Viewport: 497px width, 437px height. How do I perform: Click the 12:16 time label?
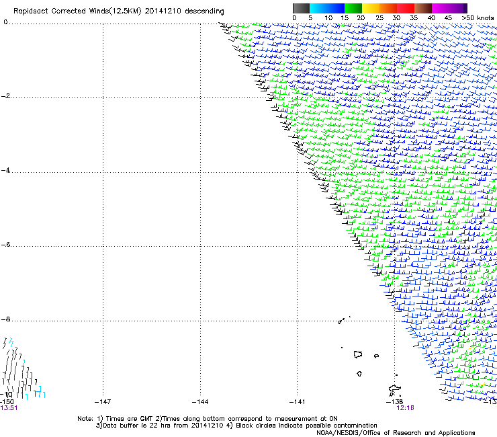pos(405,408)
